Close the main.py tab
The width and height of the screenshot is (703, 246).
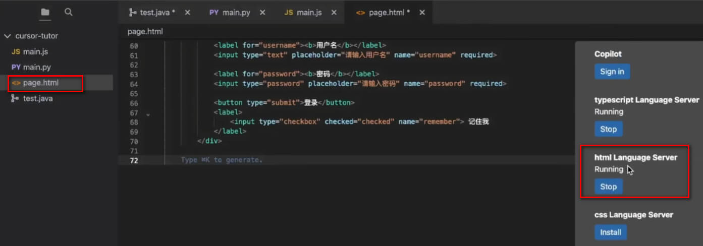click(262, 13)
